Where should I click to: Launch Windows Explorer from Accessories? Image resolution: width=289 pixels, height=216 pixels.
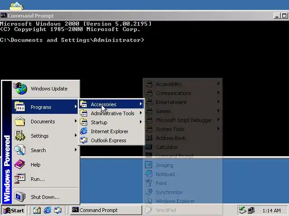(x=182, y=201)
